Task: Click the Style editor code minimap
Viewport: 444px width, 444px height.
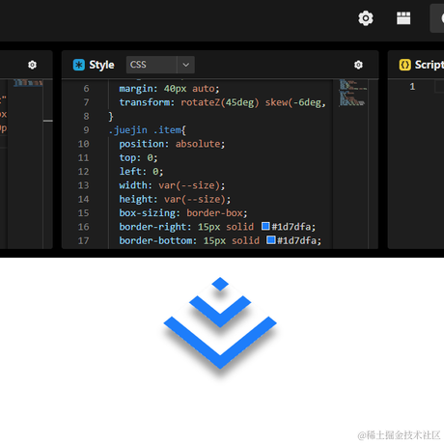Action: (352, 93)
